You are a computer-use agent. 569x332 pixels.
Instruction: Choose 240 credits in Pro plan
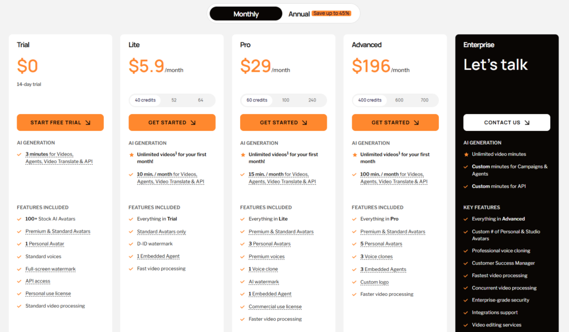pyautogui.click(x=312, y=100)
